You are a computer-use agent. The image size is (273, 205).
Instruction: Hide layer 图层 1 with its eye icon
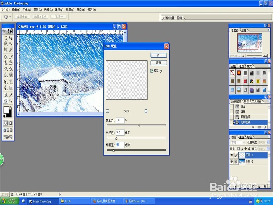tap(232, 155)
